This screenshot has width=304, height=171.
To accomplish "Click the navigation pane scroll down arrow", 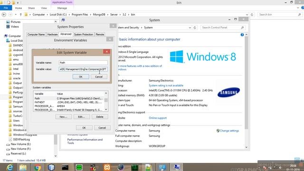I will (x=56, y=156).
